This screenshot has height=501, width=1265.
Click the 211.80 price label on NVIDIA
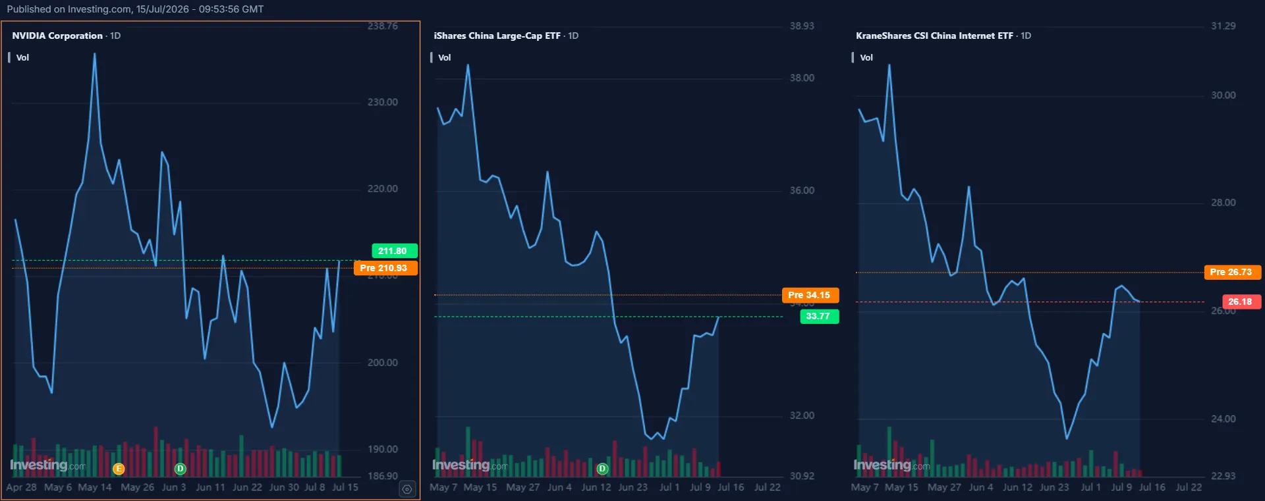[x=394, y=251]
